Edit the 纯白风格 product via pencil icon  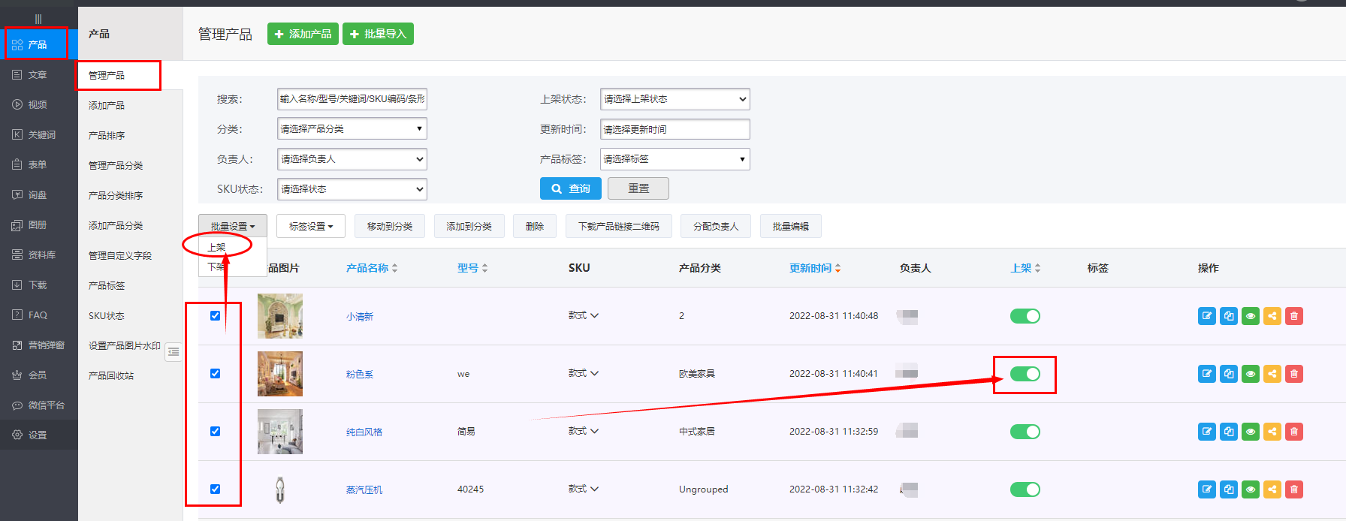click(x=1207, y=432)
